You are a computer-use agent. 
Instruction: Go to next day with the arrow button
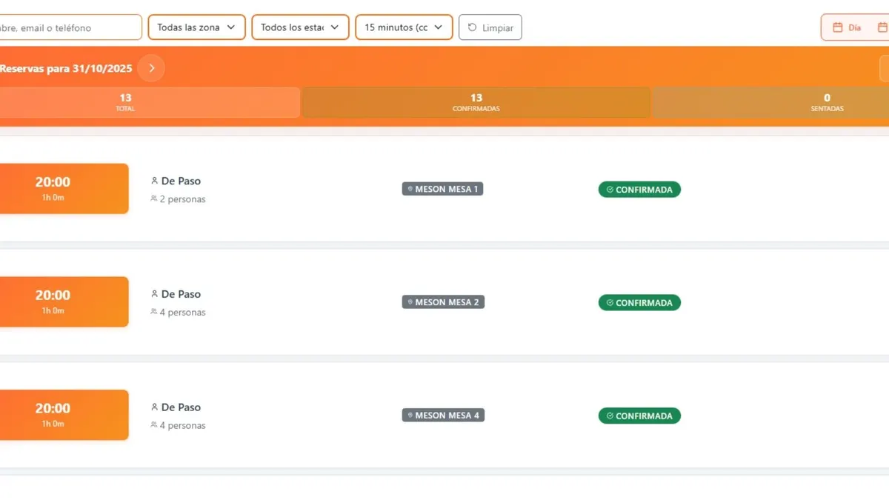[x=151, y=68]
